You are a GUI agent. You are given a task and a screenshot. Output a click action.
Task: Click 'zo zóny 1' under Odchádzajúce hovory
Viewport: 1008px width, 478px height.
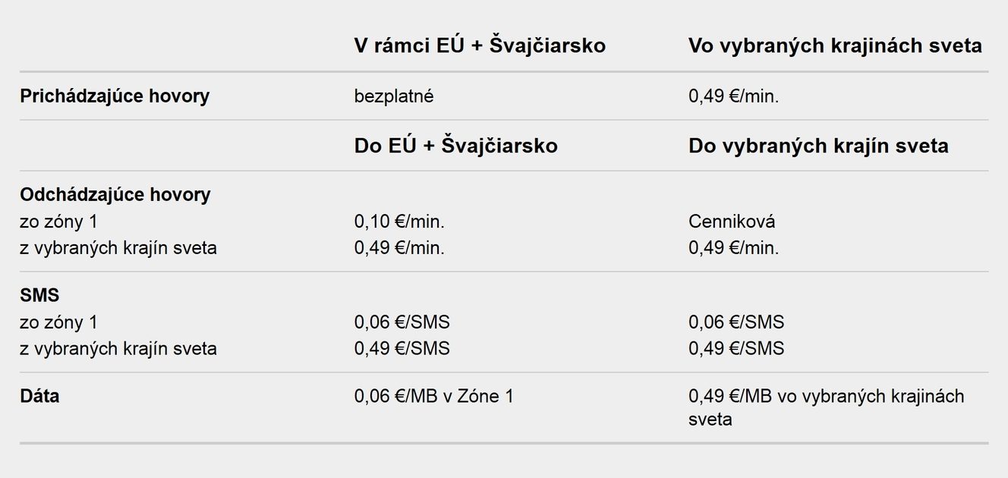point(59,222)
